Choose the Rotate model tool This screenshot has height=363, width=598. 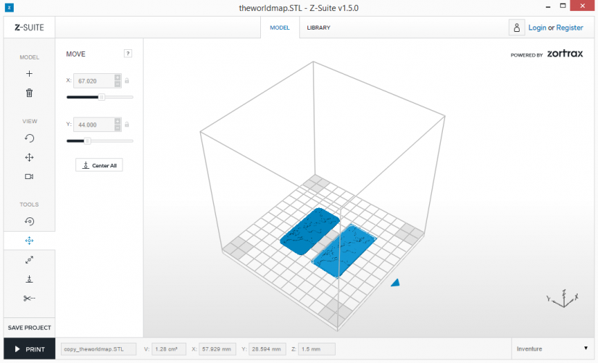29,222
